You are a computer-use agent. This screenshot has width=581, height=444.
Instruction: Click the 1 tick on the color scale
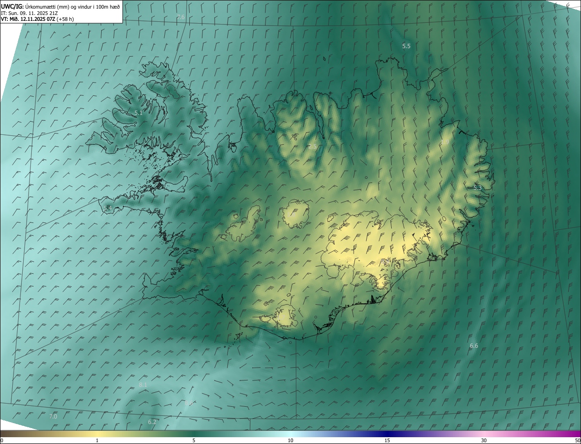(x=97, y=441)
